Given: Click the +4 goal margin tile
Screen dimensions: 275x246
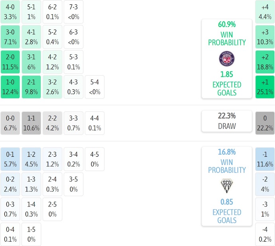Looking at the screenshot, I should point(265,12).
